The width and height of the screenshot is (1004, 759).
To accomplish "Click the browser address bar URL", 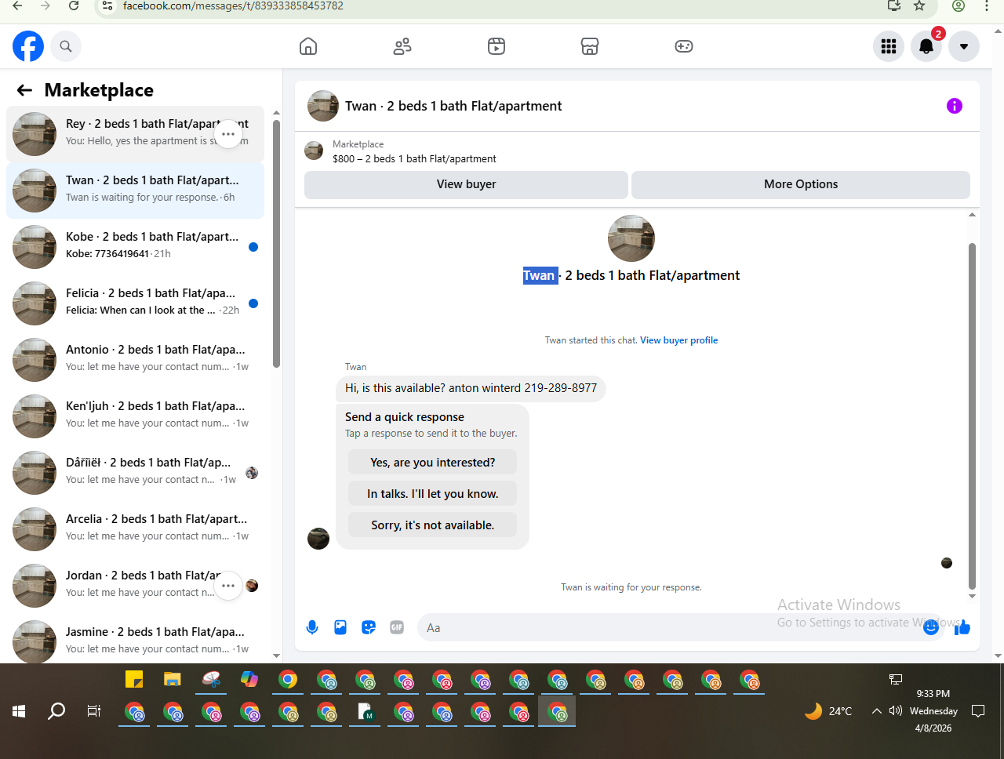I will [x=233, y=6].
